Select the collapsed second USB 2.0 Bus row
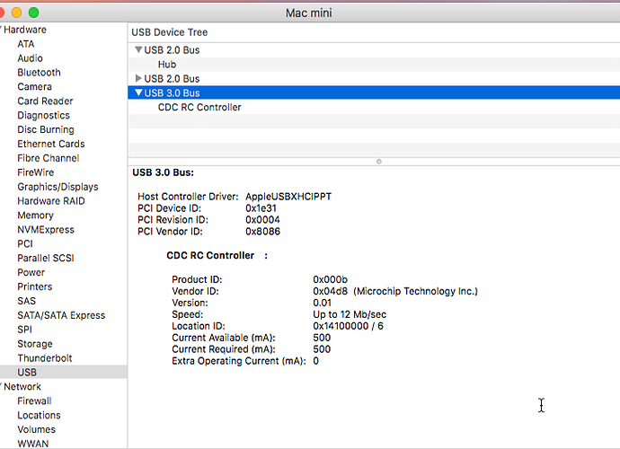Viewport: 620px width, 449px height. 374,78
